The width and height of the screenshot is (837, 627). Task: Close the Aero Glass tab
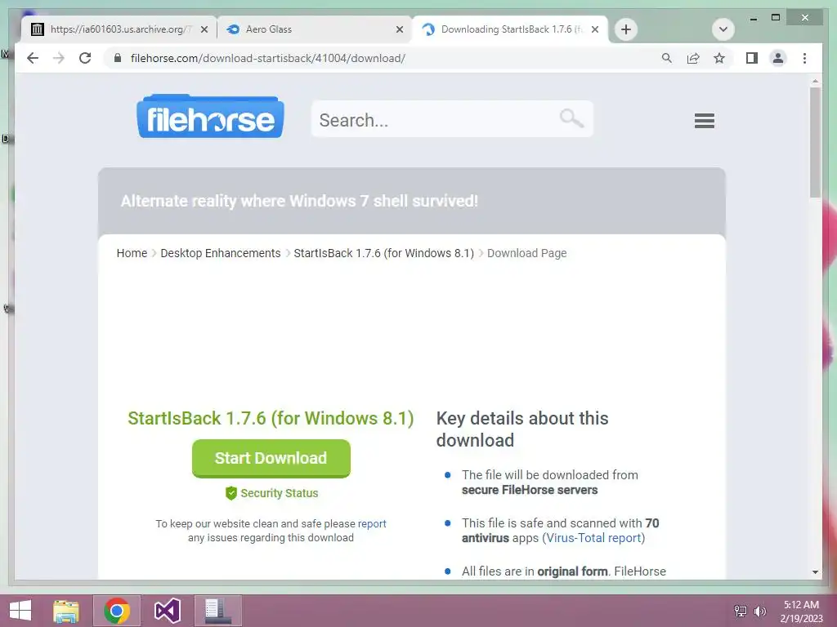(x=399, y=29)
